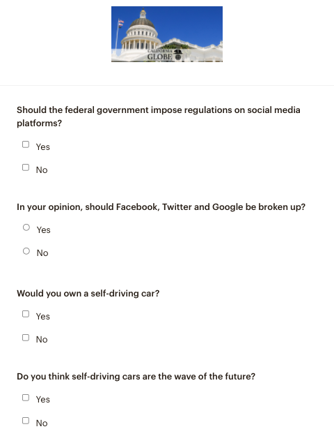The height and width of the screenshot is (436, 334).
Task: Select No radio for breaking up Facebook, Twitter, Google
Action: [x=26, y=251]
